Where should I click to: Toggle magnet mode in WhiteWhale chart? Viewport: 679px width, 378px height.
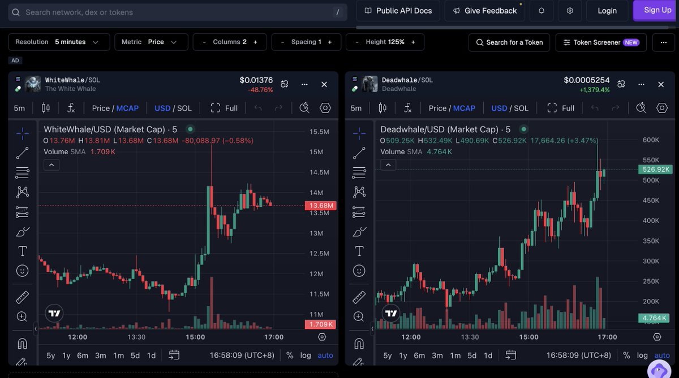point(22,342)
